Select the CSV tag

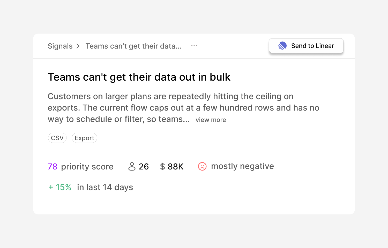coord(57,138)
